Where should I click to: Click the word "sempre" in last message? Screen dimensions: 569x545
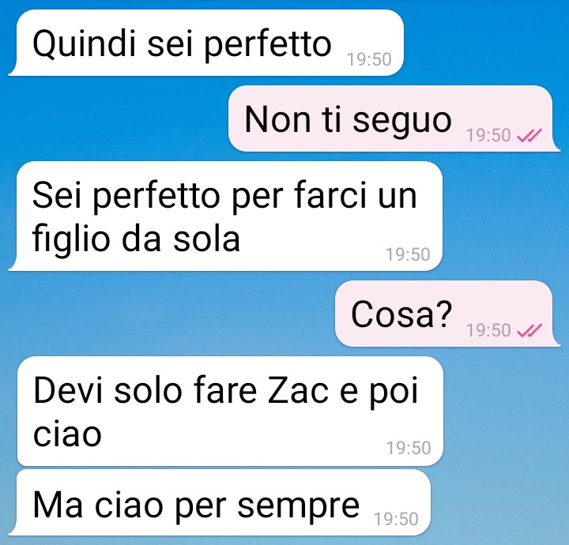pos(298,507)
